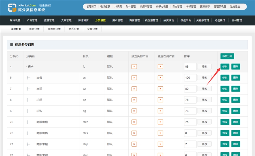
Task: Toggle 独立头部广告 for the 求购 row
Action: pyautogui.click(x=134, y=111)
